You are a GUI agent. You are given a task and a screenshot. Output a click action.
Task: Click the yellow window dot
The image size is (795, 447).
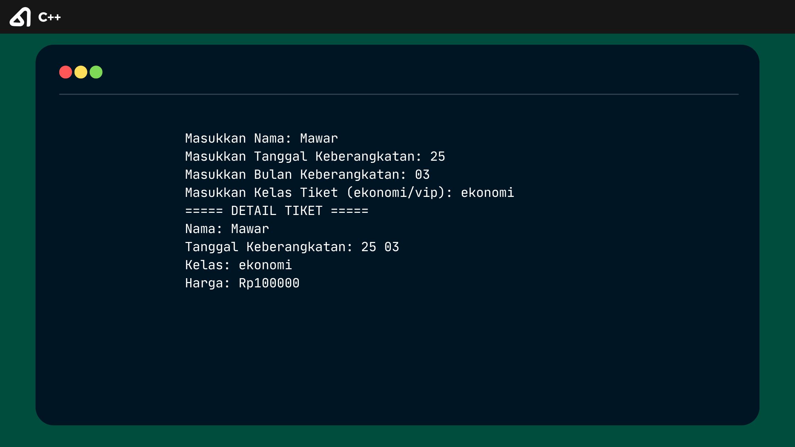[x=81, y=72]
